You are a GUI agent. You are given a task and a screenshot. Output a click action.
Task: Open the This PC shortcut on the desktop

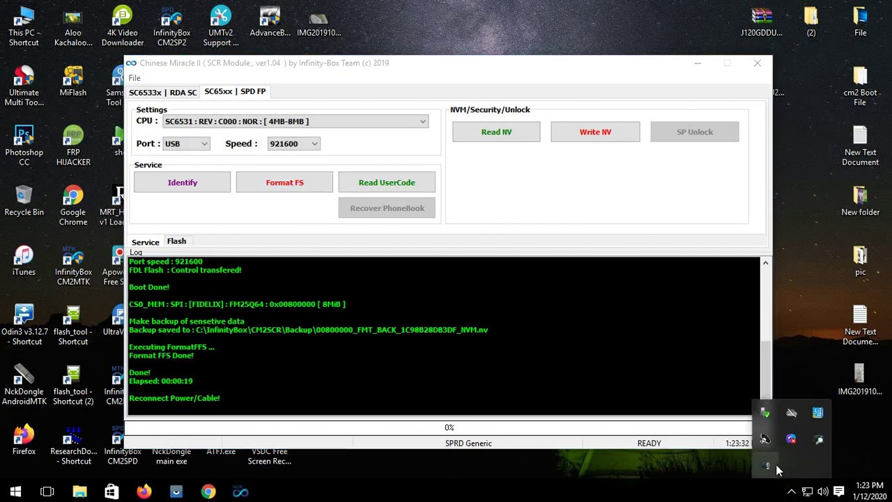(x=24, y=26)
